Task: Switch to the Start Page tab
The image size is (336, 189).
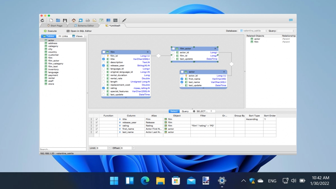Action: [55, 26]
